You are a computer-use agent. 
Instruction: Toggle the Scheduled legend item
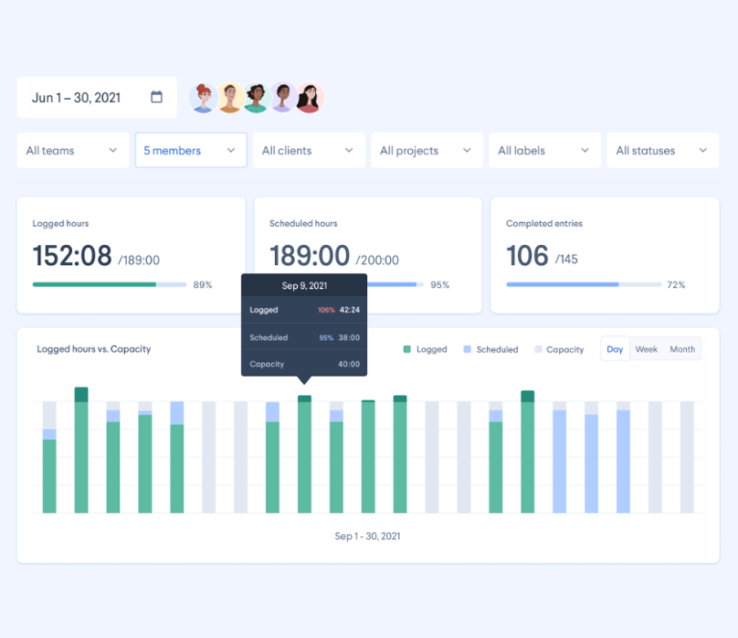click(x=491, y=349)
